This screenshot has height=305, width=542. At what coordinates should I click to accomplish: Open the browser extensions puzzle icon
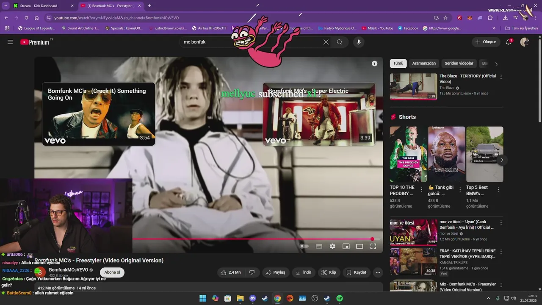coord(490,18)
